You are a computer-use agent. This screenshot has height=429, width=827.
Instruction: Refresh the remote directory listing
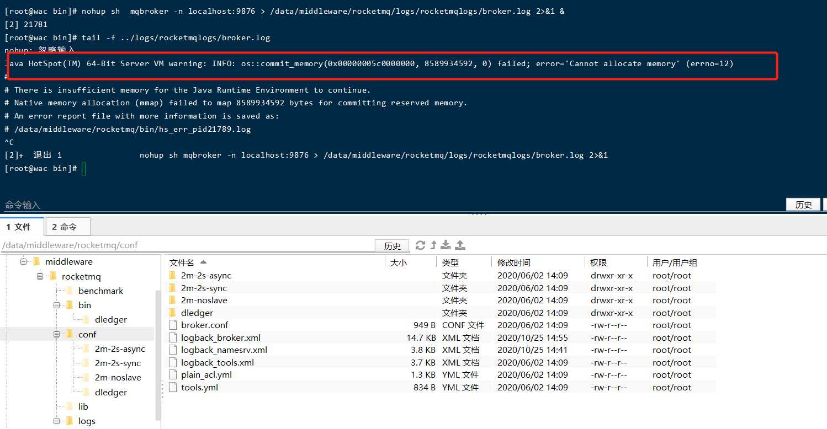tap(420, 245)
